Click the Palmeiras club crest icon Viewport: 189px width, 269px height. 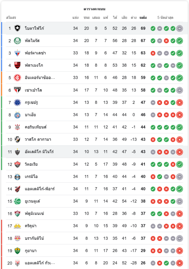pyautogui.click(x=17, y=41)
